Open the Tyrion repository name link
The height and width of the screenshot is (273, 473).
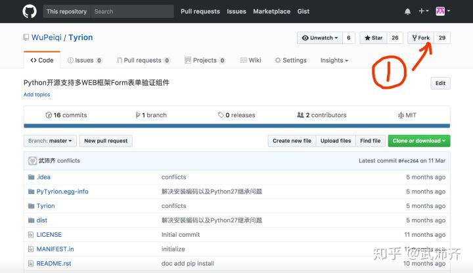81,37
